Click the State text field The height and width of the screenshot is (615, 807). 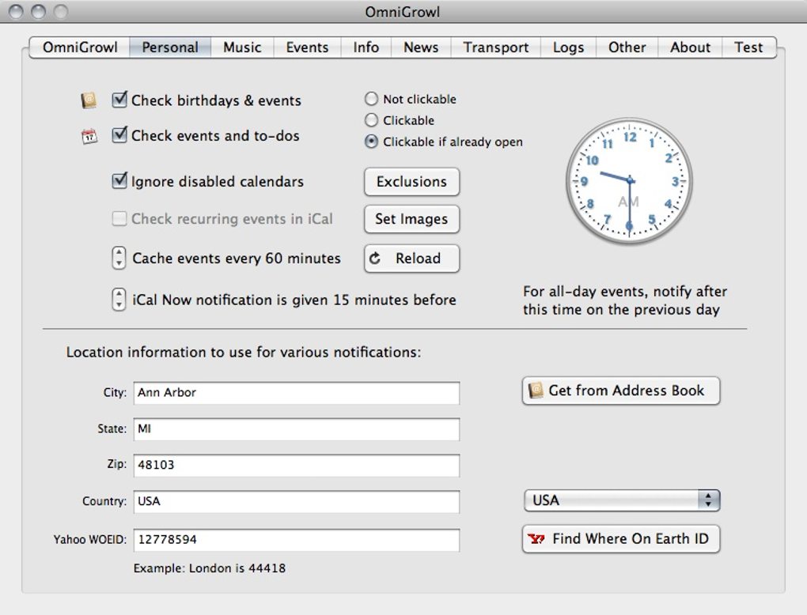pos(297,429)
